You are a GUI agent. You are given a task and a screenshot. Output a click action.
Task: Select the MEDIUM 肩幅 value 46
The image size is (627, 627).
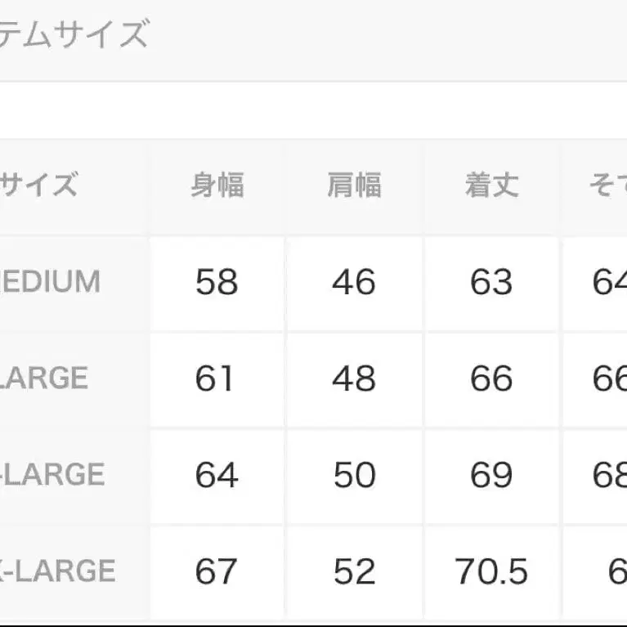pos(354,282)
